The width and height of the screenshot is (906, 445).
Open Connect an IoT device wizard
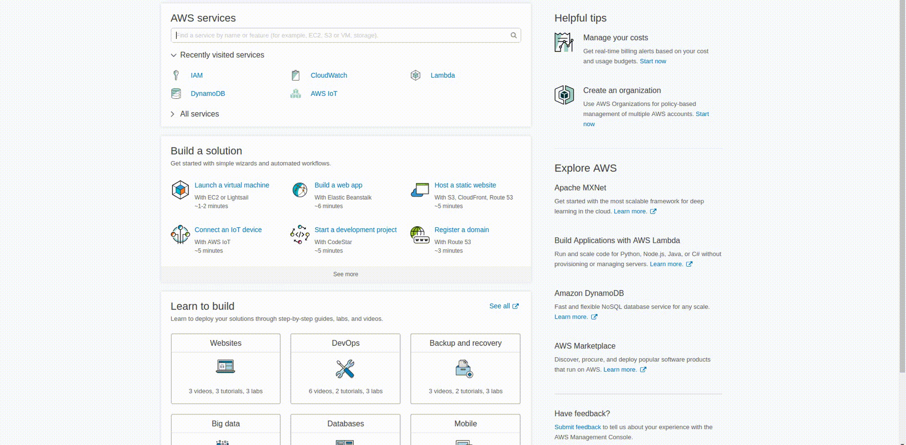click(228, 230)
